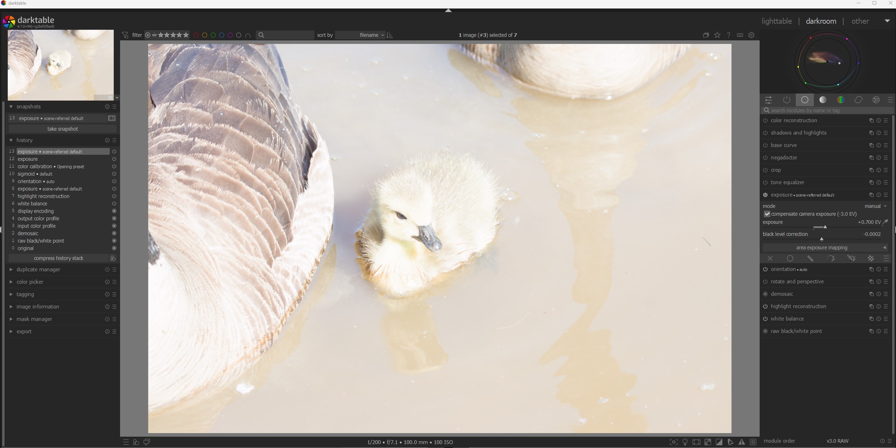Toggle the overexposure indicator at bottom

(x=719, y=442)
